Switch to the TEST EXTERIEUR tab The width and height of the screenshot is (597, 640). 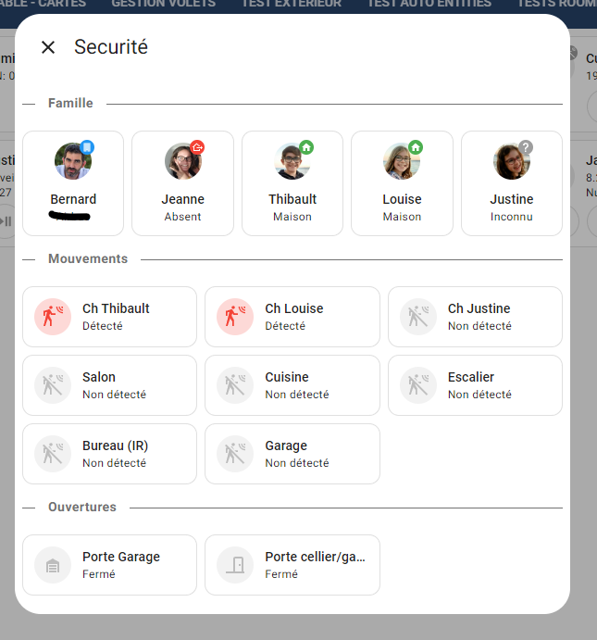click(x=292, y=4)
